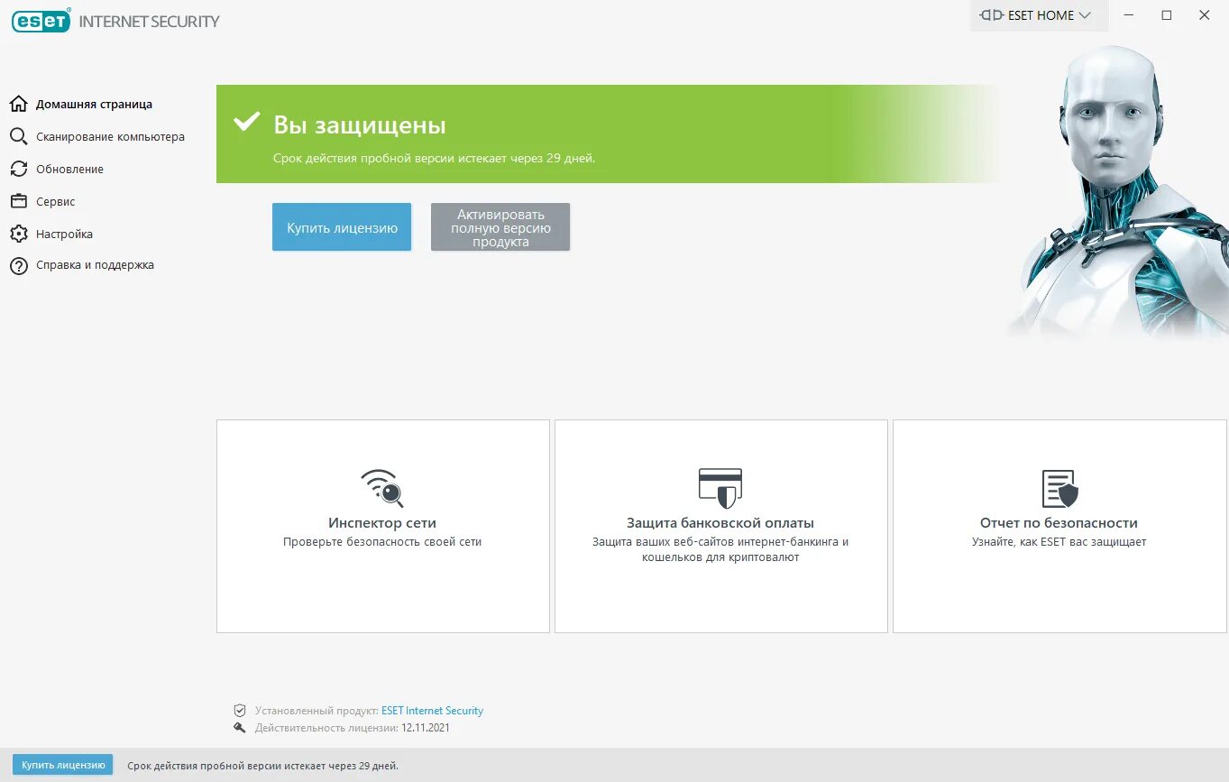This screenshot has width=1229, height=782.
Task: Expand the ESET HOME dropdown arrow
Action: [x=1085, y=15]
